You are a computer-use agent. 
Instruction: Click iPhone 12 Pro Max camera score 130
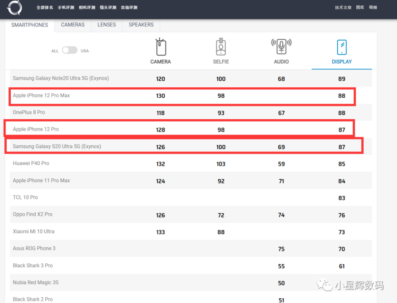[x=160, y=96]
